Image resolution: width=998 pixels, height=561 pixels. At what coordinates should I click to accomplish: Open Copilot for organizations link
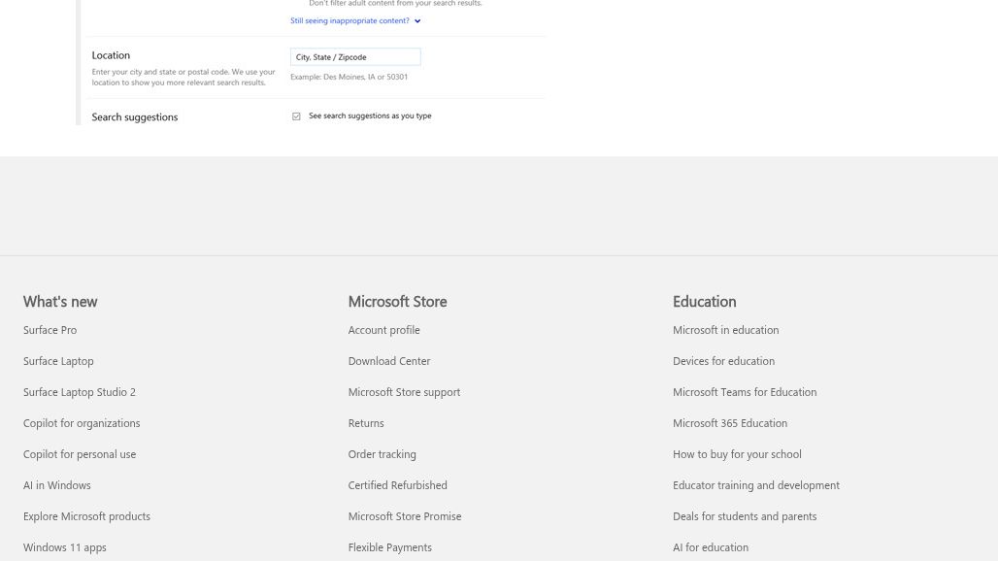(x=82, y=423)
